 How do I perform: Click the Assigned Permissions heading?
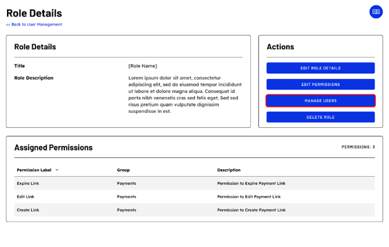click(x=53, y=148)
